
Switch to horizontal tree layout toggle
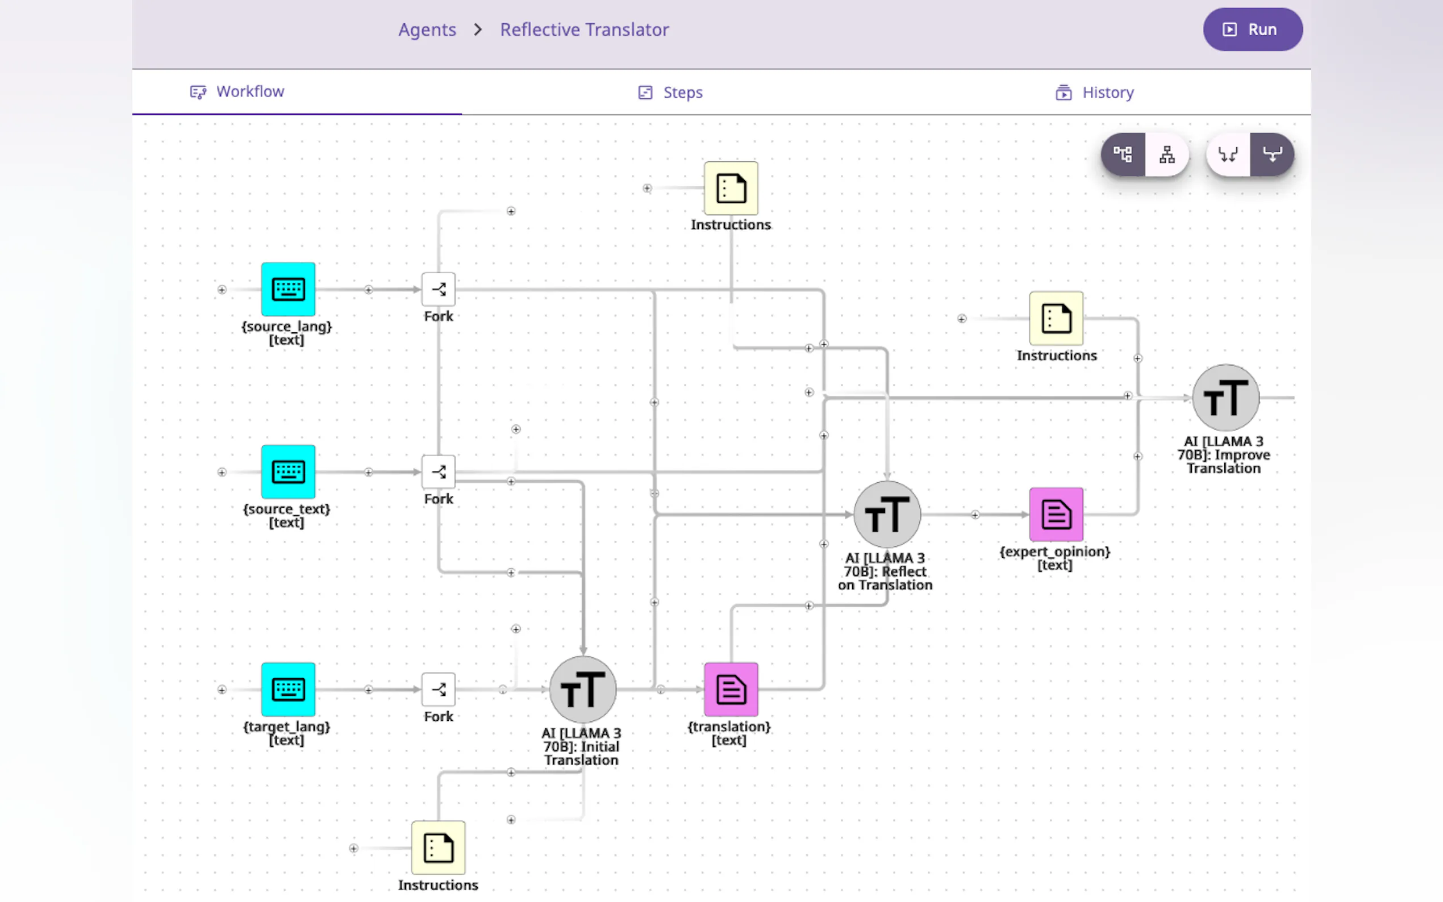point(1123,155)
